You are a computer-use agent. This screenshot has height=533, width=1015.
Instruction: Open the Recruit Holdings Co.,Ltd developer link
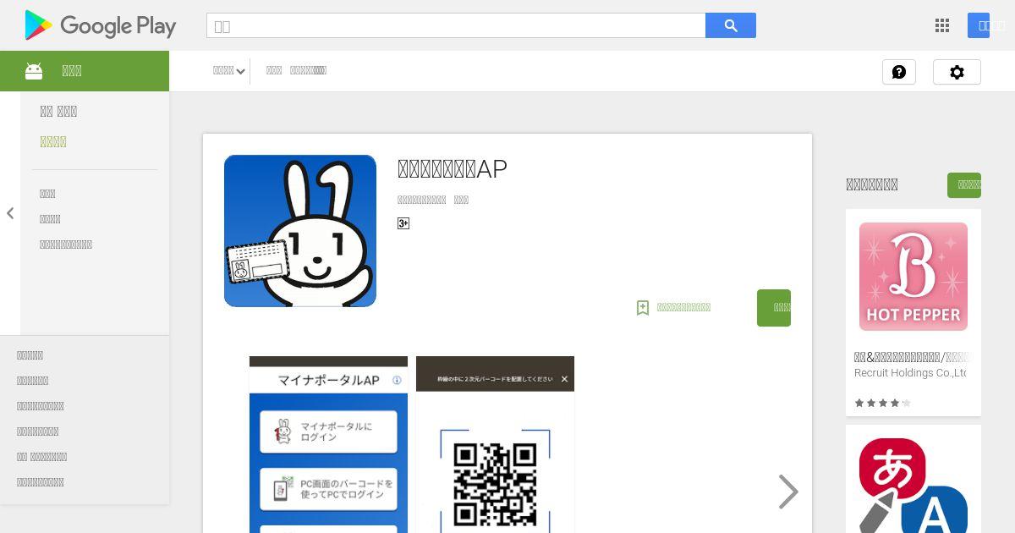[x=910, y=373]
